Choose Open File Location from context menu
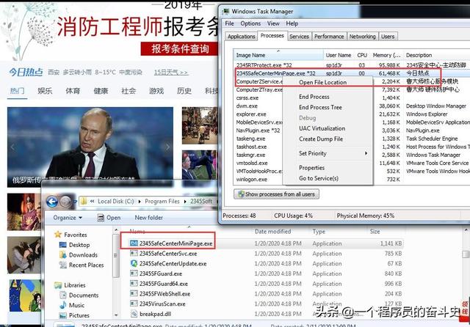Screen dimensions: 470x327 tap(328, 82)
